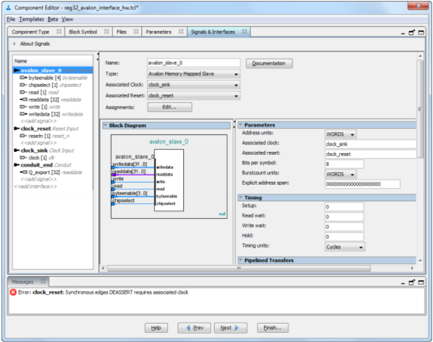Switch to the Block Symbol tab
This screenshot has height=342, width=433.
pos(83,32)
